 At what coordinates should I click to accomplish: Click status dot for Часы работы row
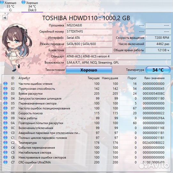click(x=5, y=118)
